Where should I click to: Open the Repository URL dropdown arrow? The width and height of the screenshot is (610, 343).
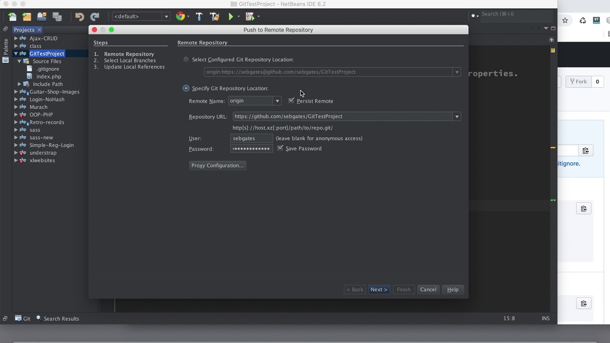tap(457, 117)
